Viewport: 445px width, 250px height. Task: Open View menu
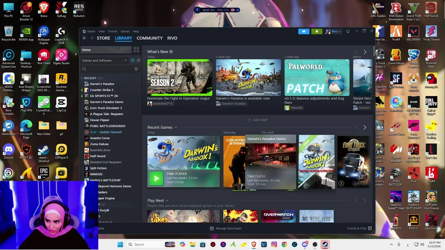[x=102, y=32]
